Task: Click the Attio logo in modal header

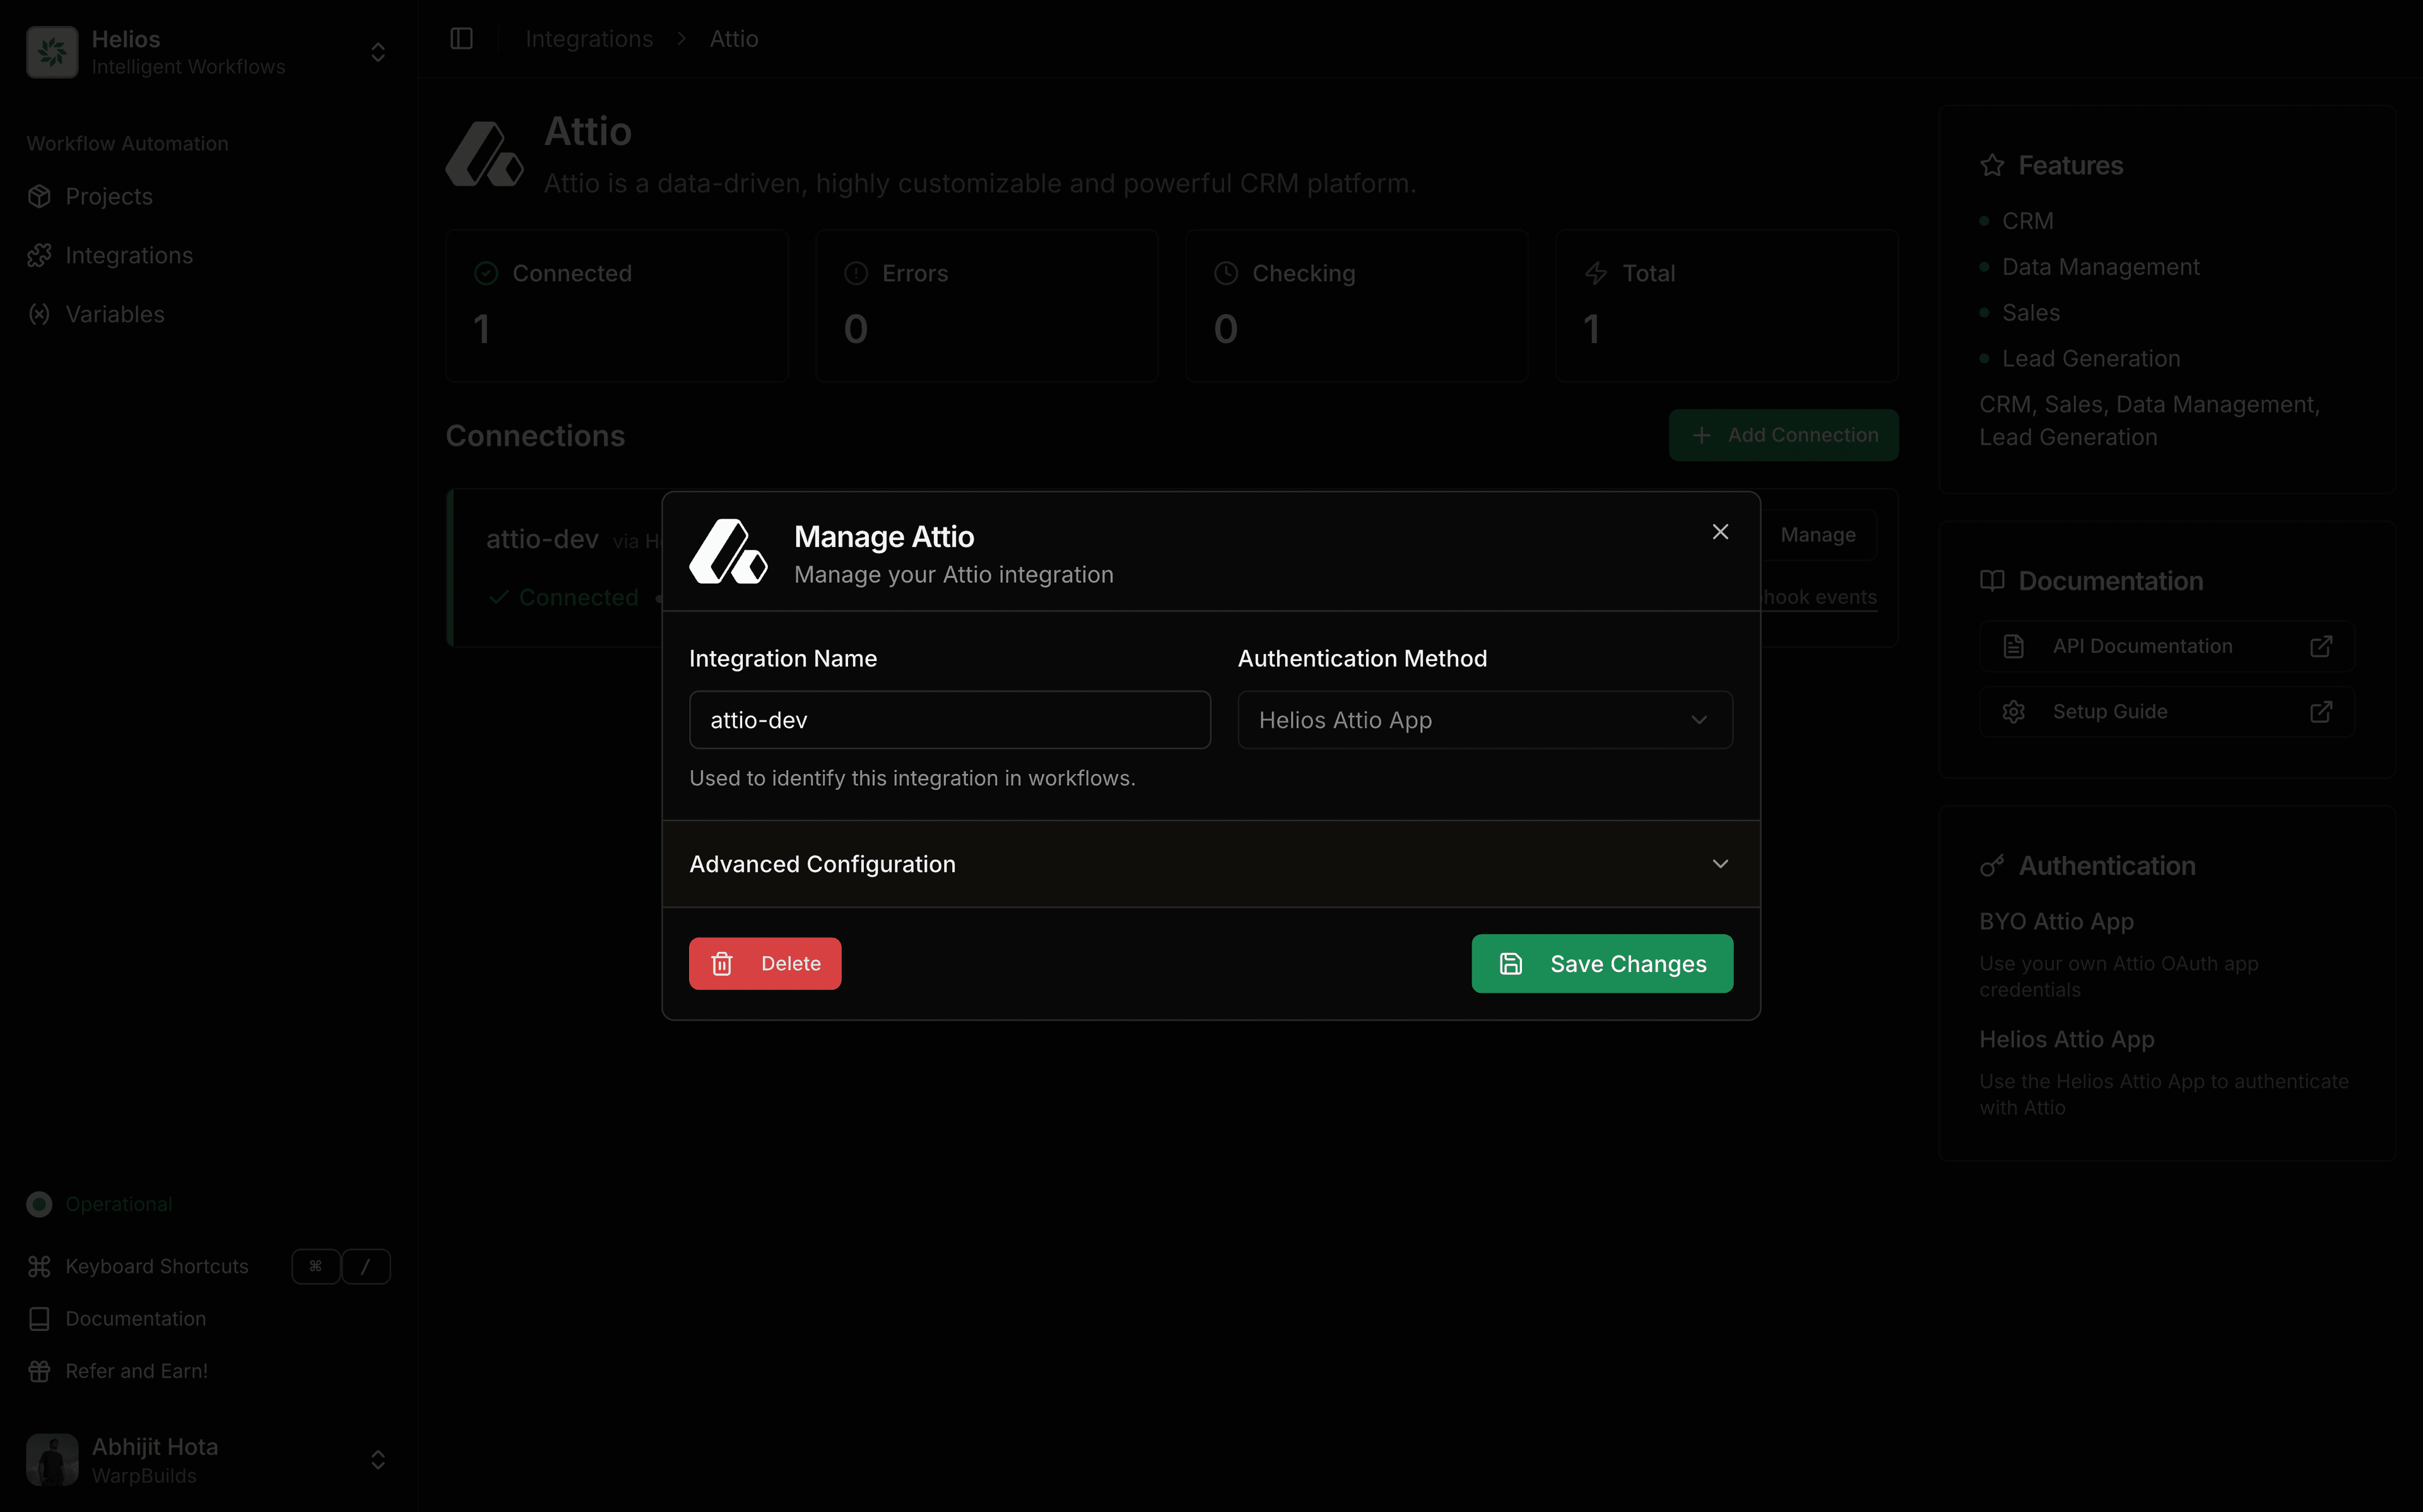Action: [728, 552]
